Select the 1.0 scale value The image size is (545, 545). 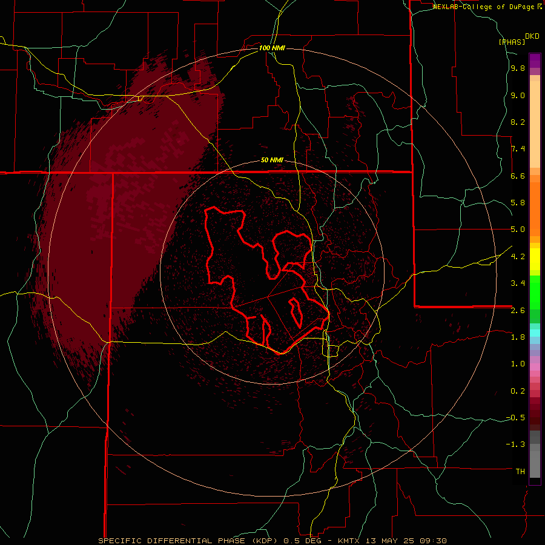coord(518,364)
